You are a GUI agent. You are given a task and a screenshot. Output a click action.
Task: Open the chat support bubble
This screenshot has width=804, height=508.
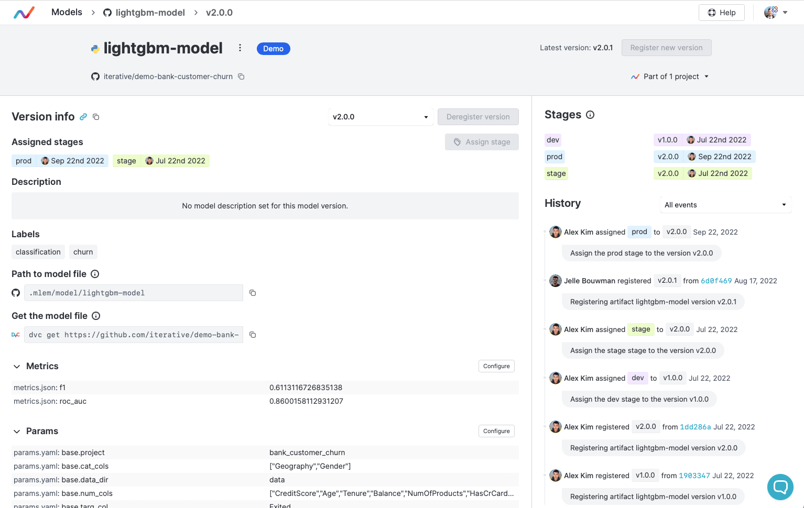point(780,487)
